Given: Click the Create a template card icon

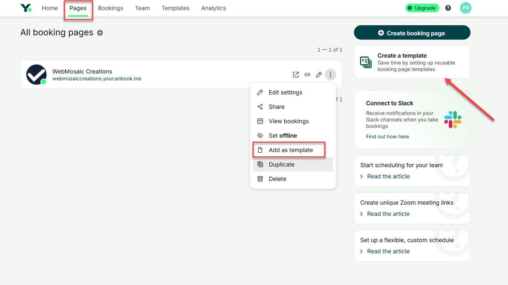Looking at the screenshot, I should (x=365, y=62).
